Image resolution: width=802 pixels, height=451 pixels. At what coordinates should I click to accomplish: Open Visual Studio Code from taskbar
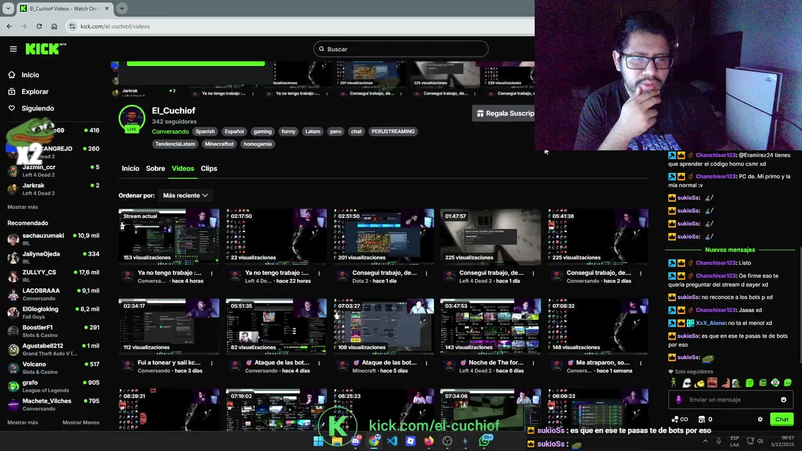click(392, 441)
